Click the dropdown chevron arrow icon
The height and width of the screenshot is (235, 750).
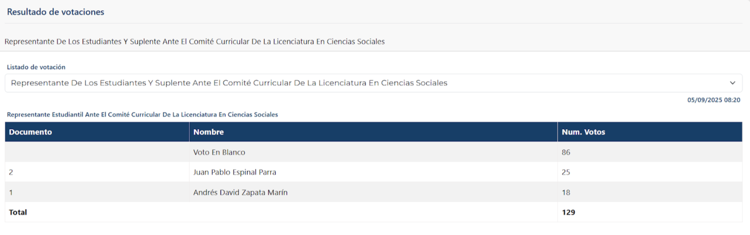pos(732,83)
